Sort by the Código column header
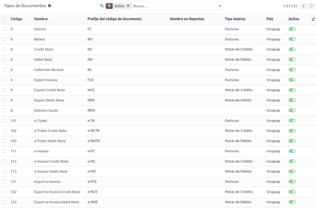 16,19
